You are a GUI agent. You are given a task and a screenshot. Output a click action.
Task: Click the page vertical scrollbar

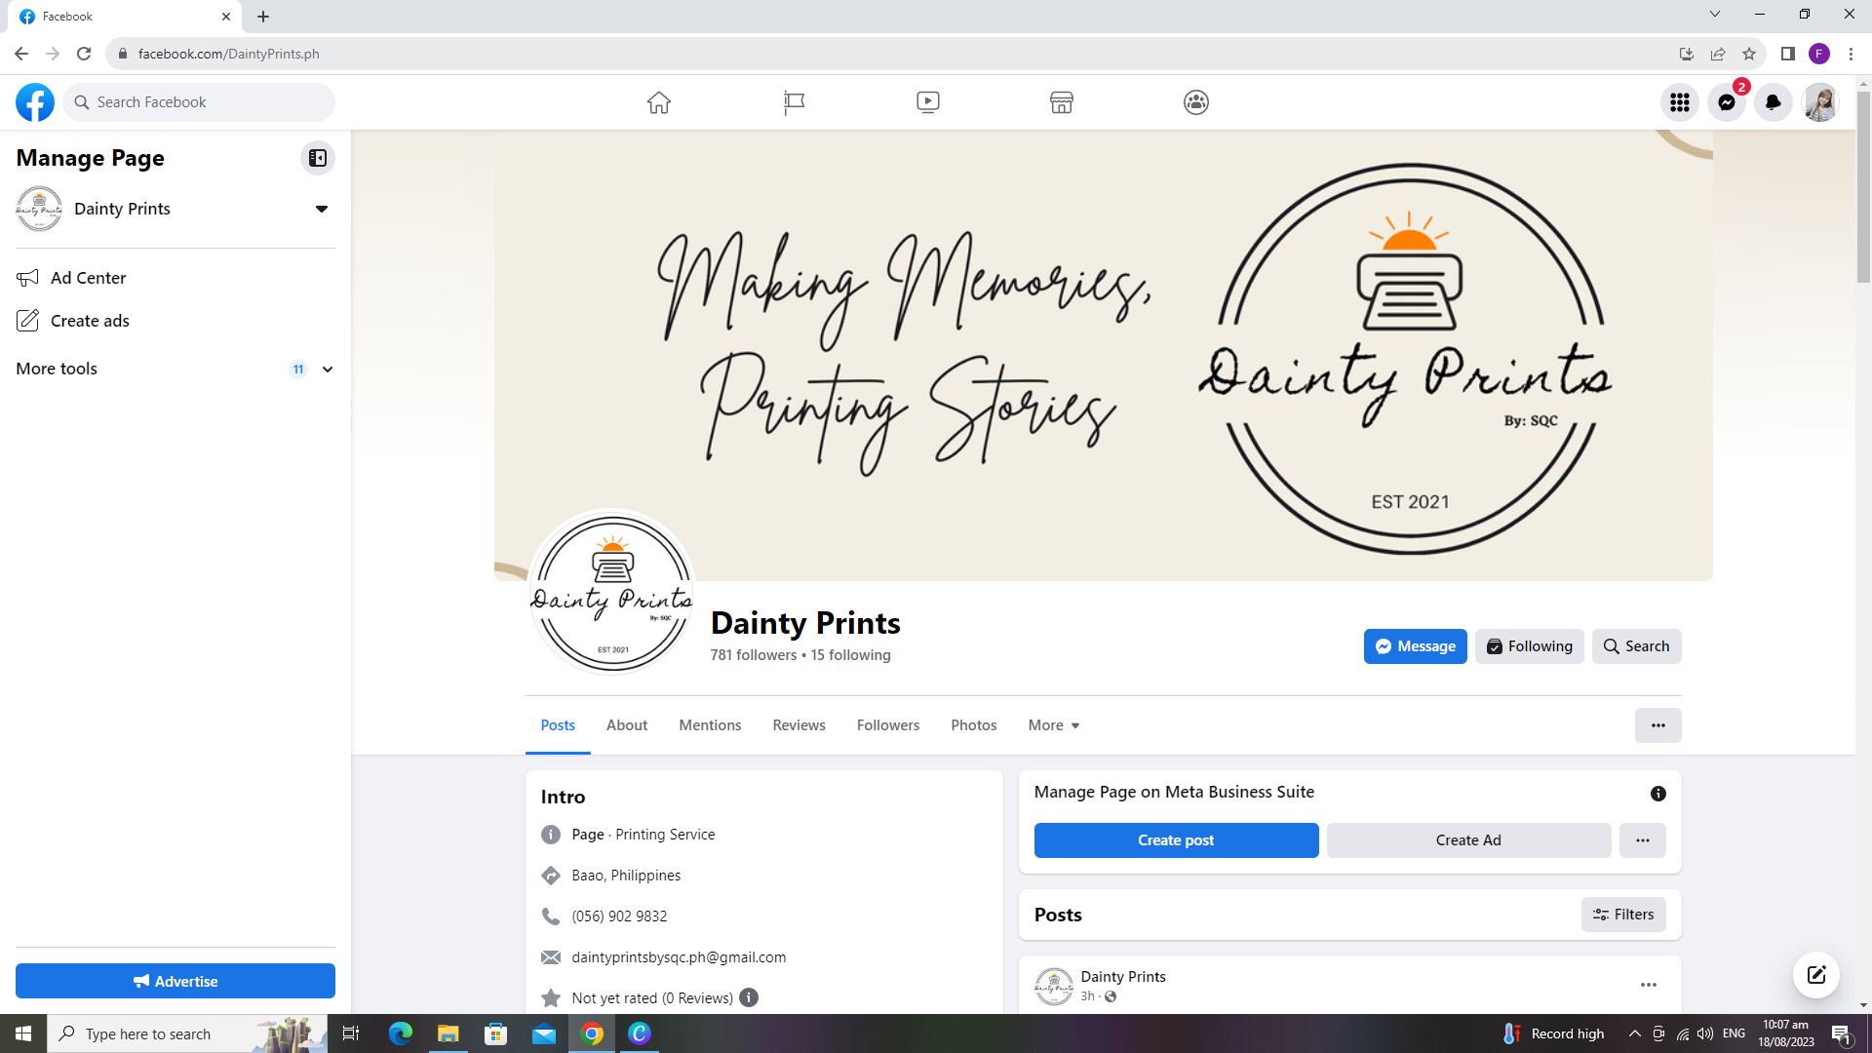(1863, 185)
